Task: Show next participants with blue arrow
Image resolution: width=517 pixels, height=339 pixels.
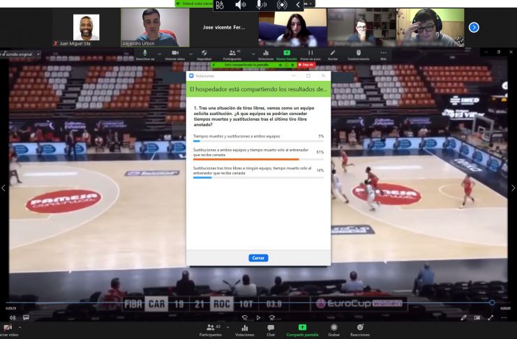Action: pyautogui.click(x=474, y=27)
